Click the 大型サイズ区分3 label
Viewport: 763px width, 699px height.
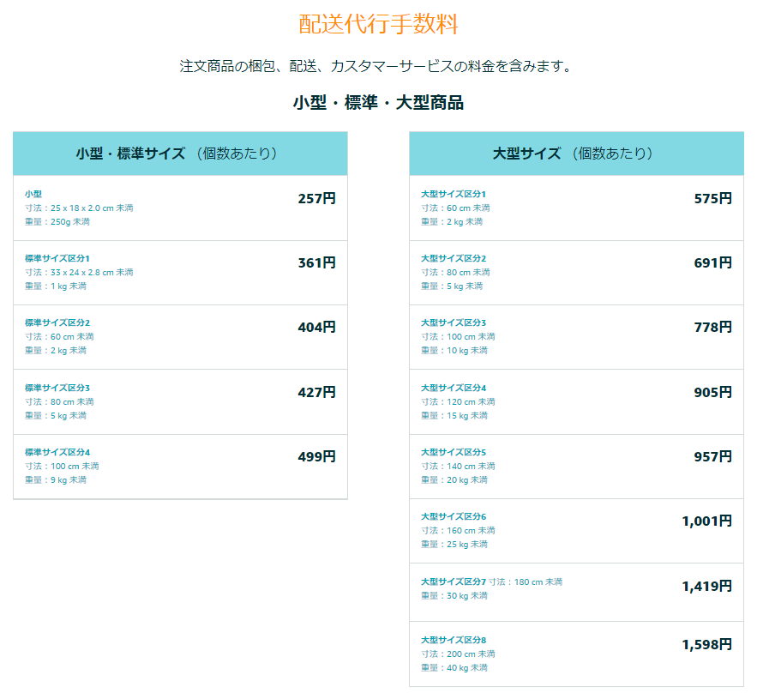click(454, 323)
